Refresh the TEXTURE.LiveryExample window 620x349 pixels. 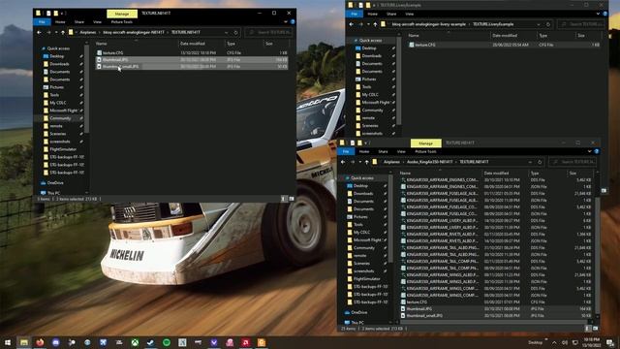(x=548, y=24)
